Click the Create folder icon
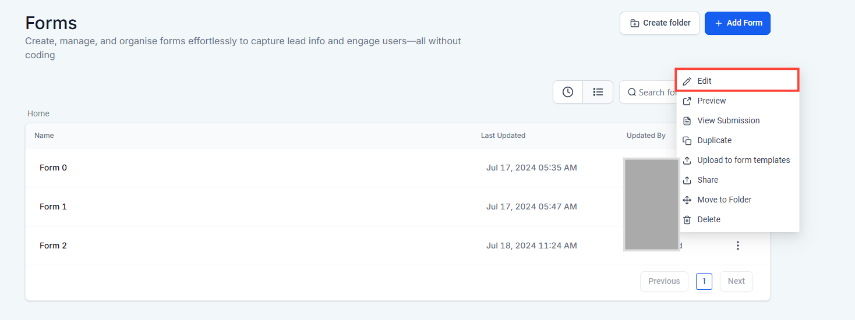Image resolution: width=855 pixels, height=320 pixels. [635, 23]
